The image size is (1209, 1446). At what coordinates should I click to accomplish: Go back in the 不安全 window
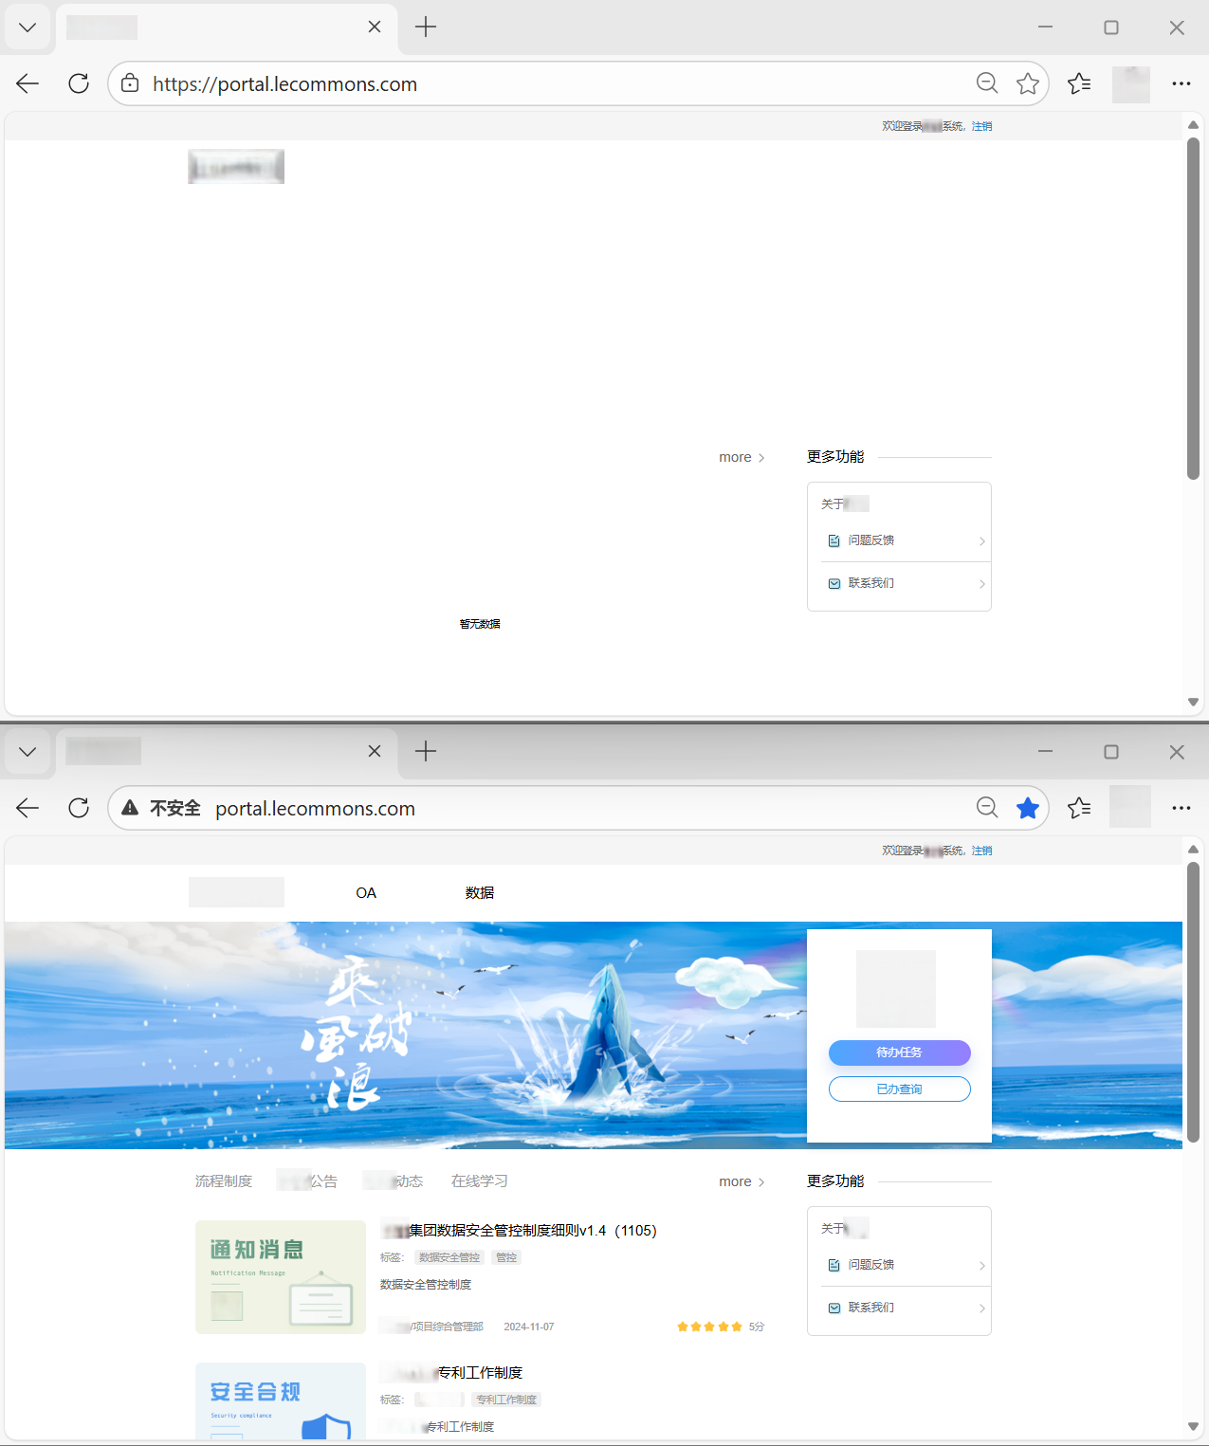[27, 808]
